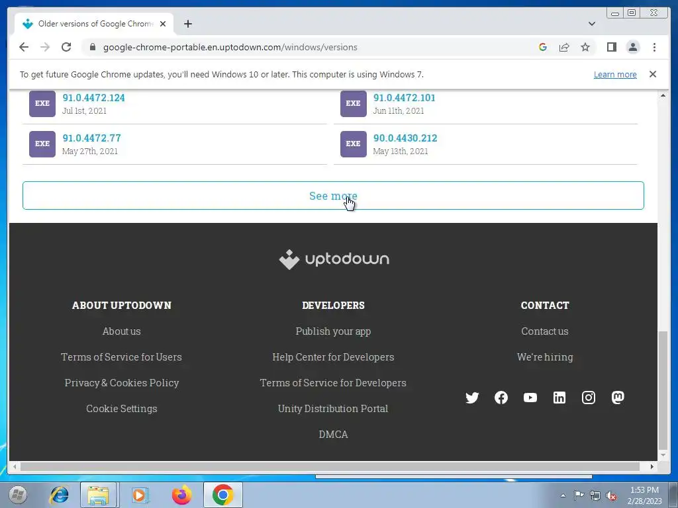Open the Action Center flag icon
678x508 pixels.
point(579,495)
